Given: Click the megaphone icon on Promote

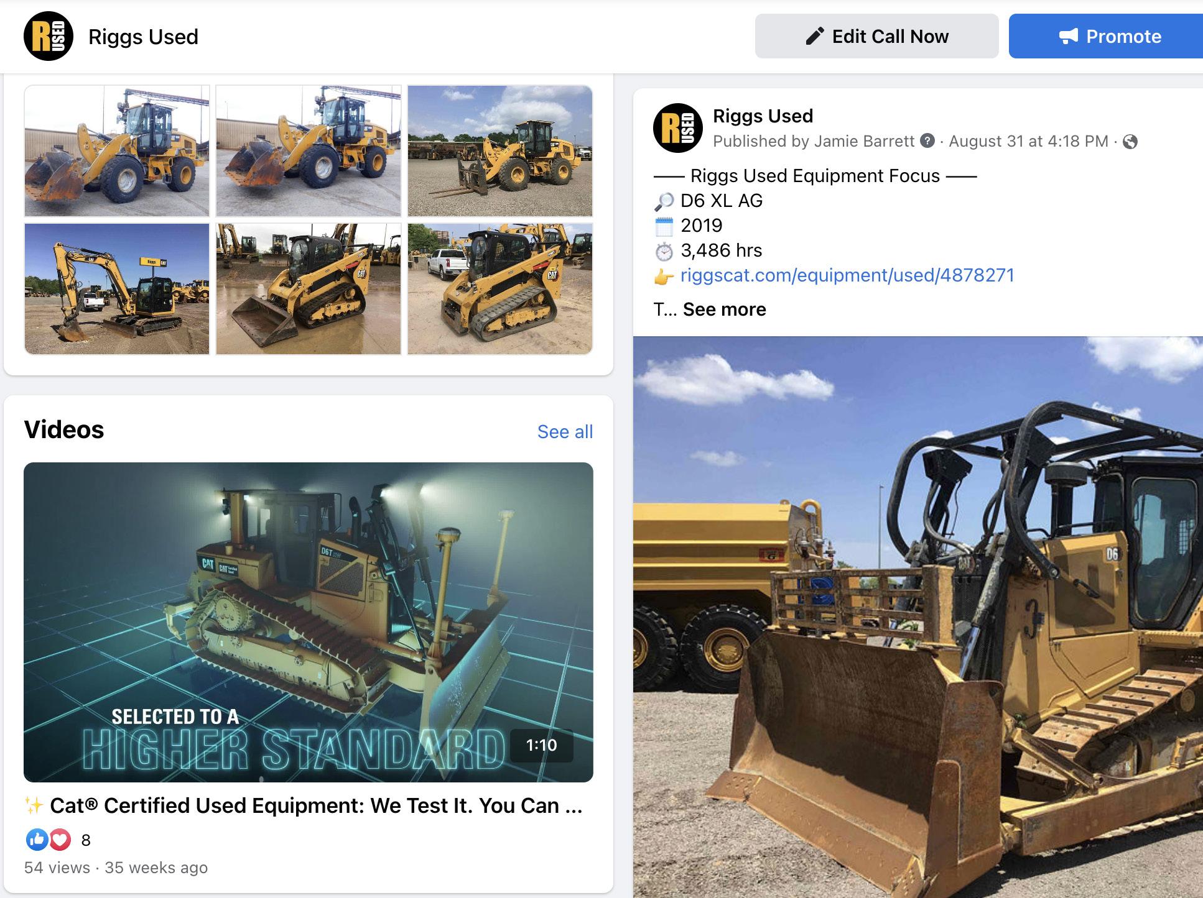Looking at the screenshot, I should pos(1068,37).
